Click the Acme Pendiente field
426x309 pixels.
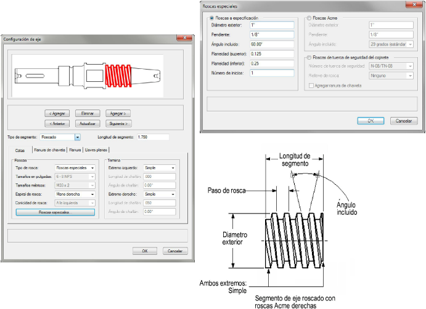[391, 34]
